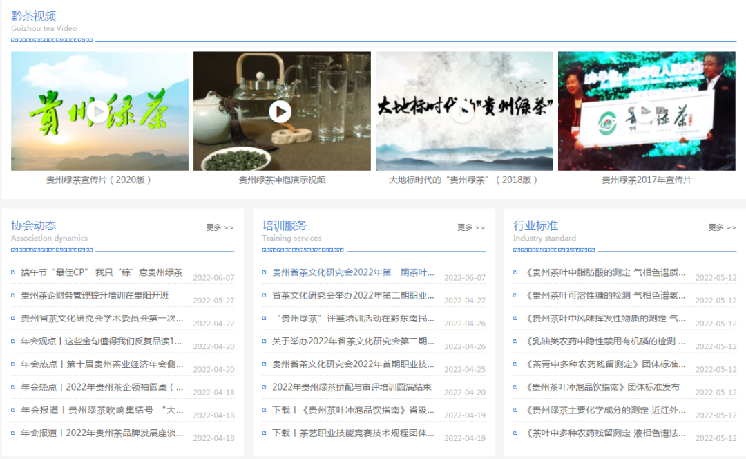Click bullet icon beside 贵州省茶文化研究会学术委员会 article

13,318
